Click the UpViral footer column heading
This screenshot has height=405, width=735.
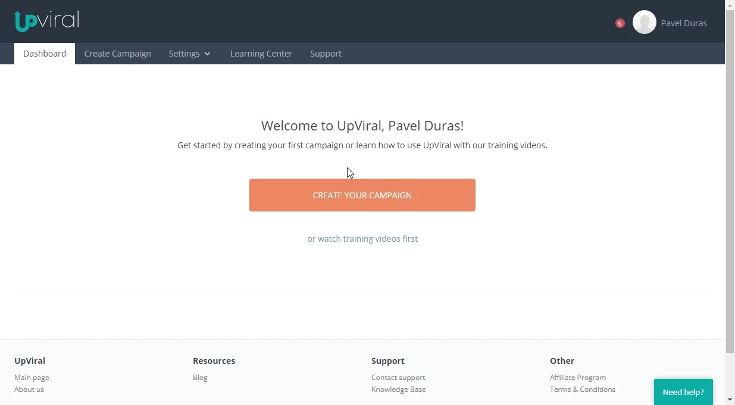(30, 361)
